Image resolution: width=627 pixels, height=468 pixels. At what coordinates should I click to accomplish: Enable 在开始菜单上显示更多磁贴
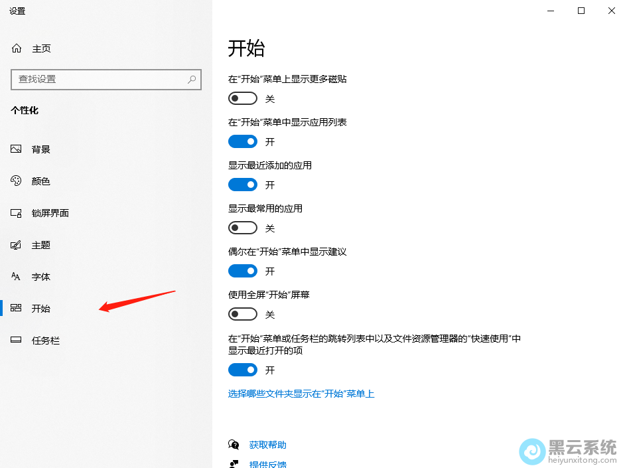242,98
